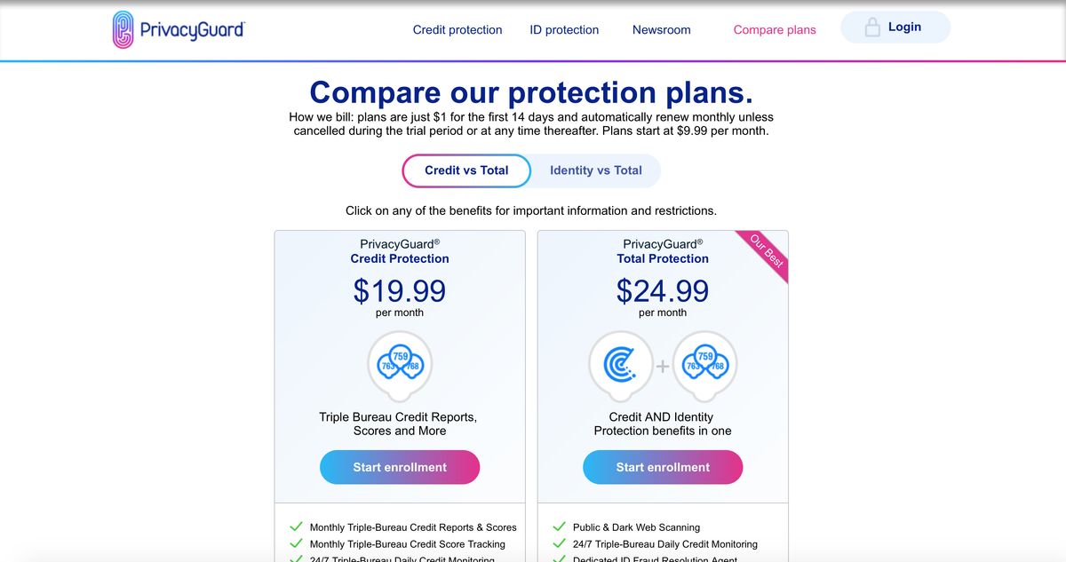Viewport: 1066px width, 562px height.
Task: Click the Our Best ribbon badge
Action: tap(766, 255)
